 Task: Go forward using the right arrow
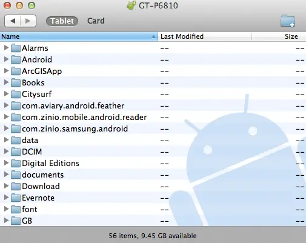[28, 21]
